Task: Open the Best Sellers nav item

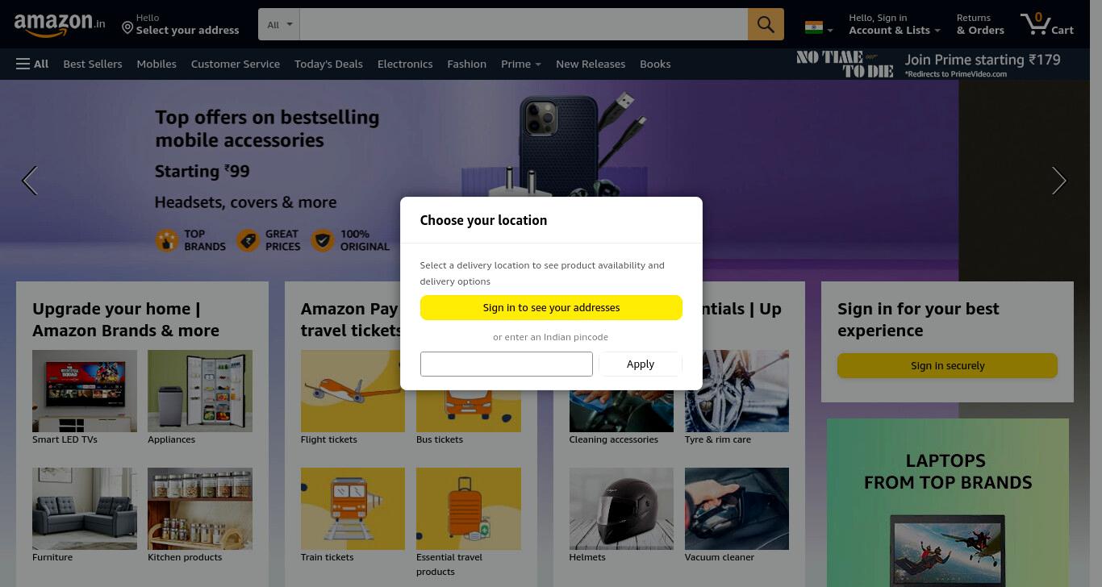Action: point(93,64)
